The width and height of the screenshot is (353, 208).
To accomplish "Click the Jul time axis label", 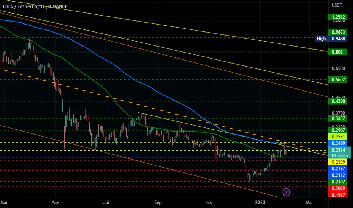I will (106, 203).
